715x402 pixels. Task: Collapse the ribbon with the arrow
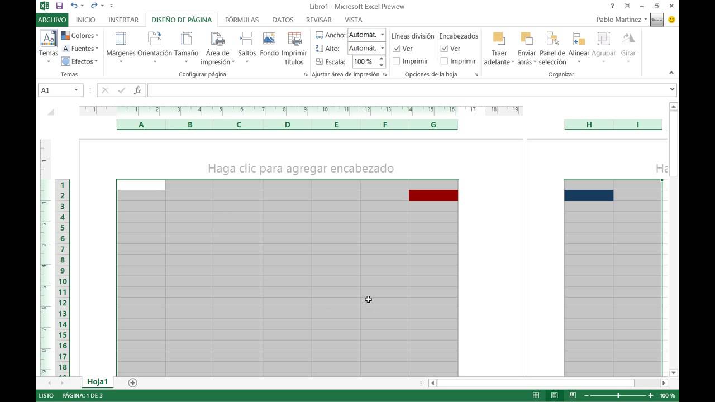[671, 73]
